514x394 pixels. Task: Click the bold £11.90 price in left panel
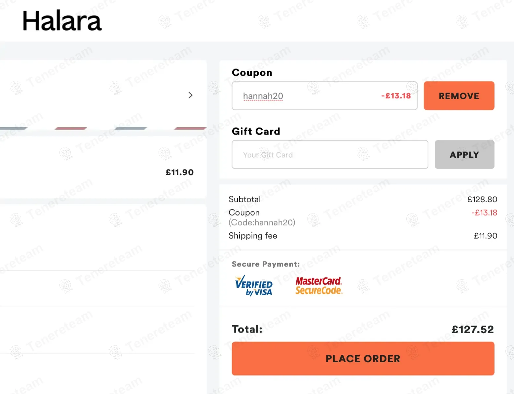[x=179, y=172]
